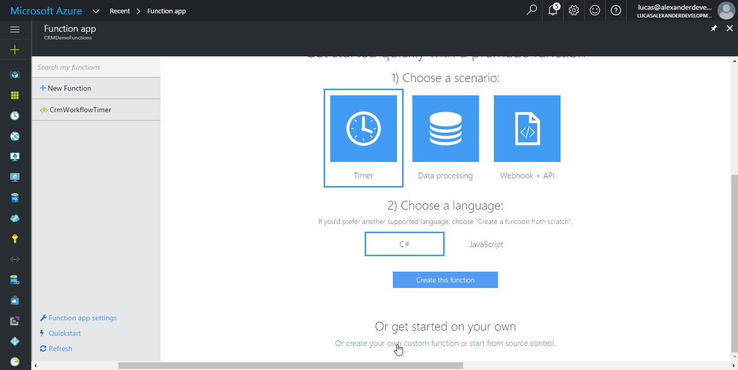Viewport: 738px width, 370px height.
Task: Click the horizontal scrollbar left arrow
Action: click(x=35, y=366)
